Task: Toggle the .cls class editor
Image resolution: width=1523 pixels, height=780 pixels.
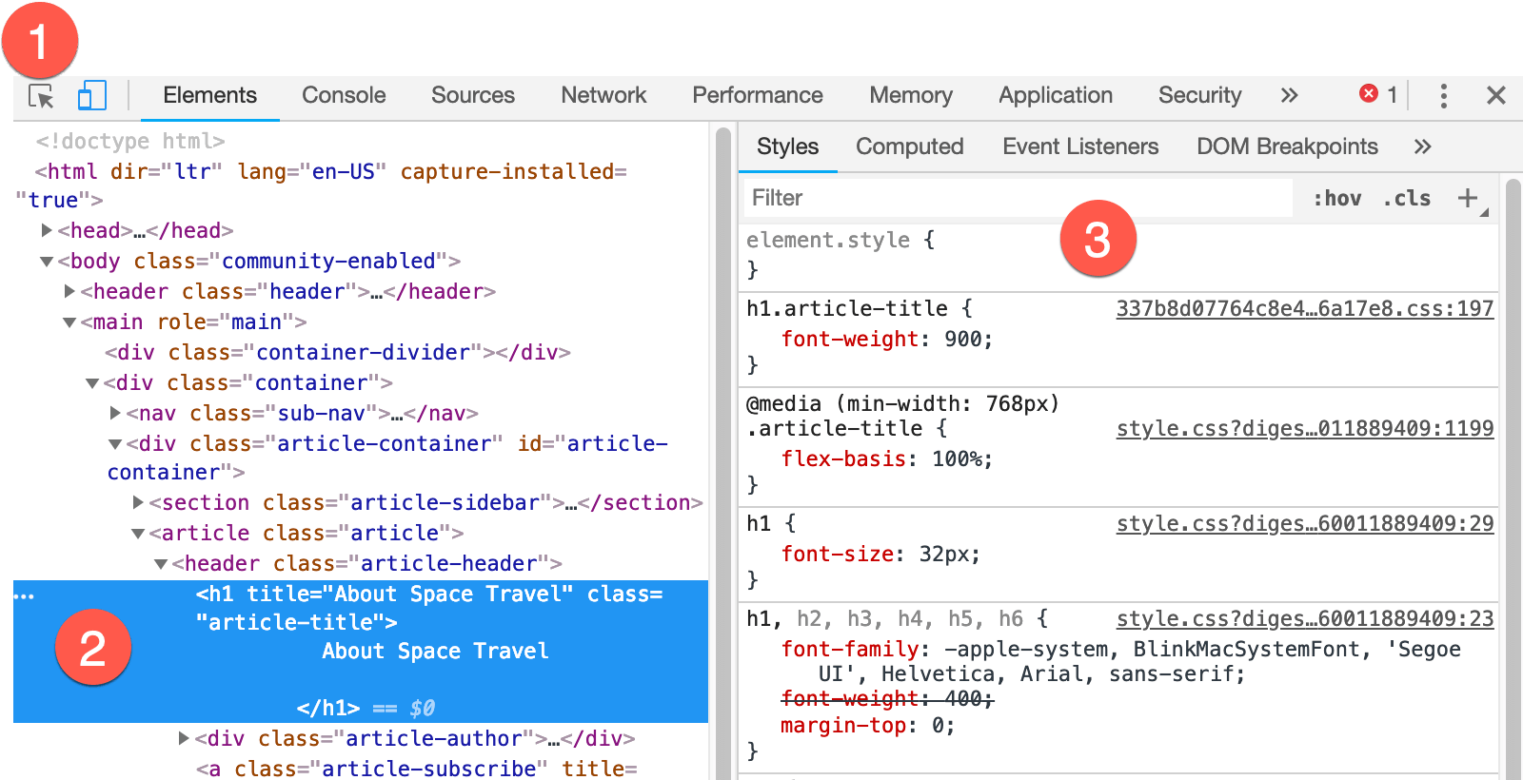Action: 1407,198
